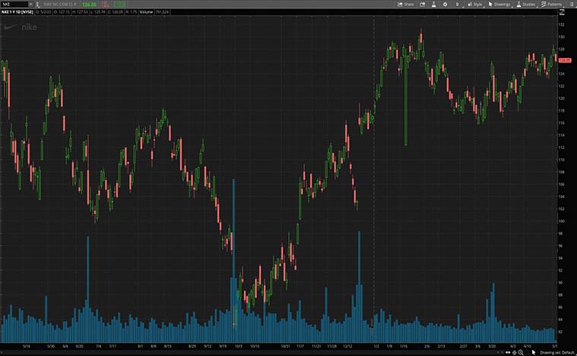Click the maximize chart icon below toolbar
The width and height of the screenshot is (577, 356).
tap(562, 11)
